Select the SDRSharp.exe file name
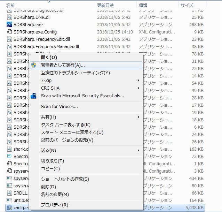 point(28,24)
